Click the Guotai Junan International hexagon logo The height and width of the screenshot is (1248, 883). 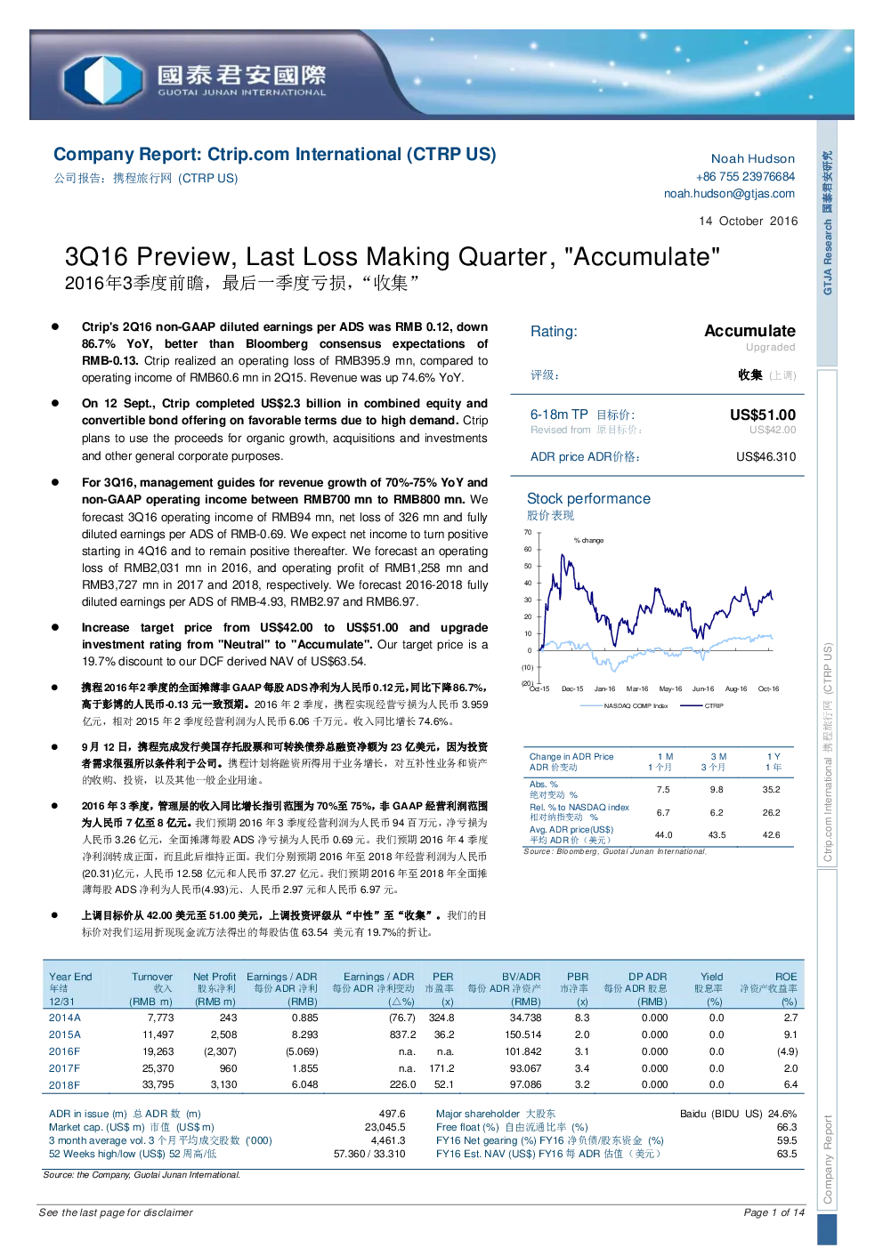click(101, 79)
